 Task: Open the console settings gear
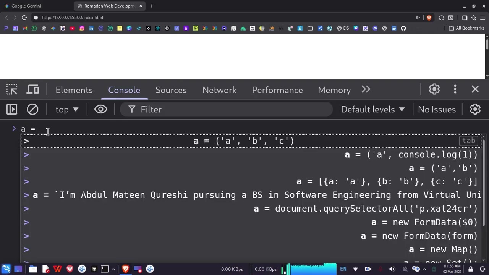[x=475, y=110]
